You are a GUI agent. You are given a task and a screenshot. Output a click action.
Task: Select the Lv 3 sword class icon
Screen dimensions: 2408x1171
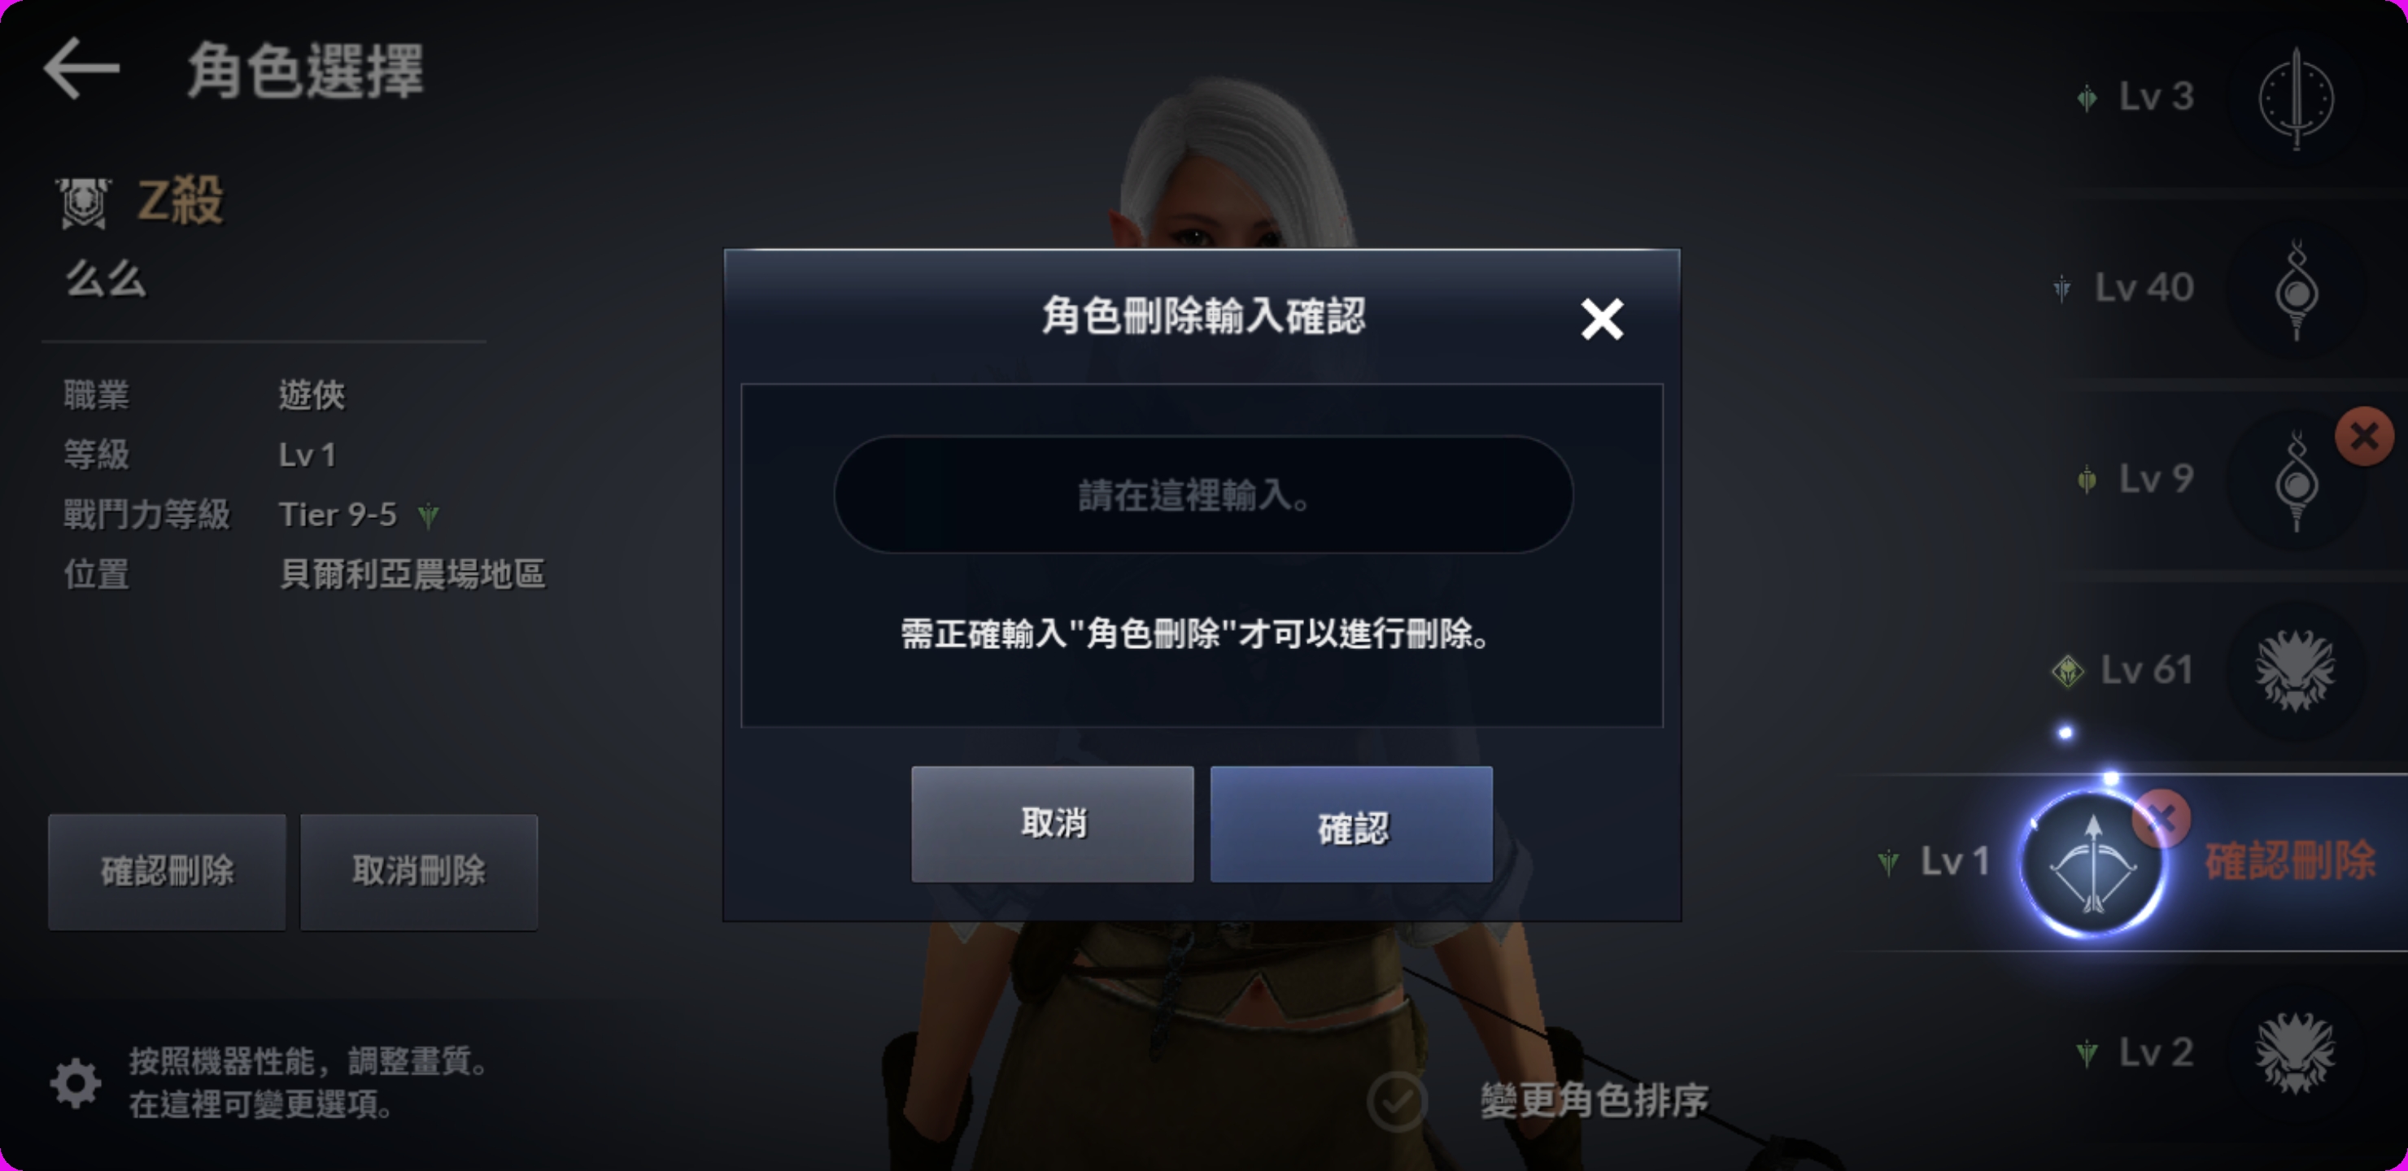point(2296,98)
